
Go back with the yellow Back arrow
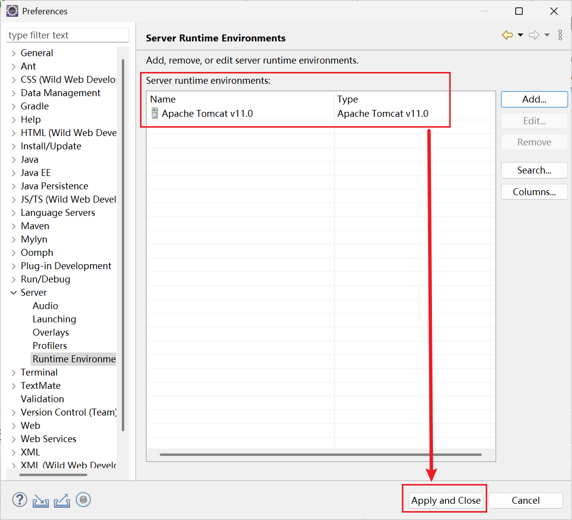tap(507, 35)
